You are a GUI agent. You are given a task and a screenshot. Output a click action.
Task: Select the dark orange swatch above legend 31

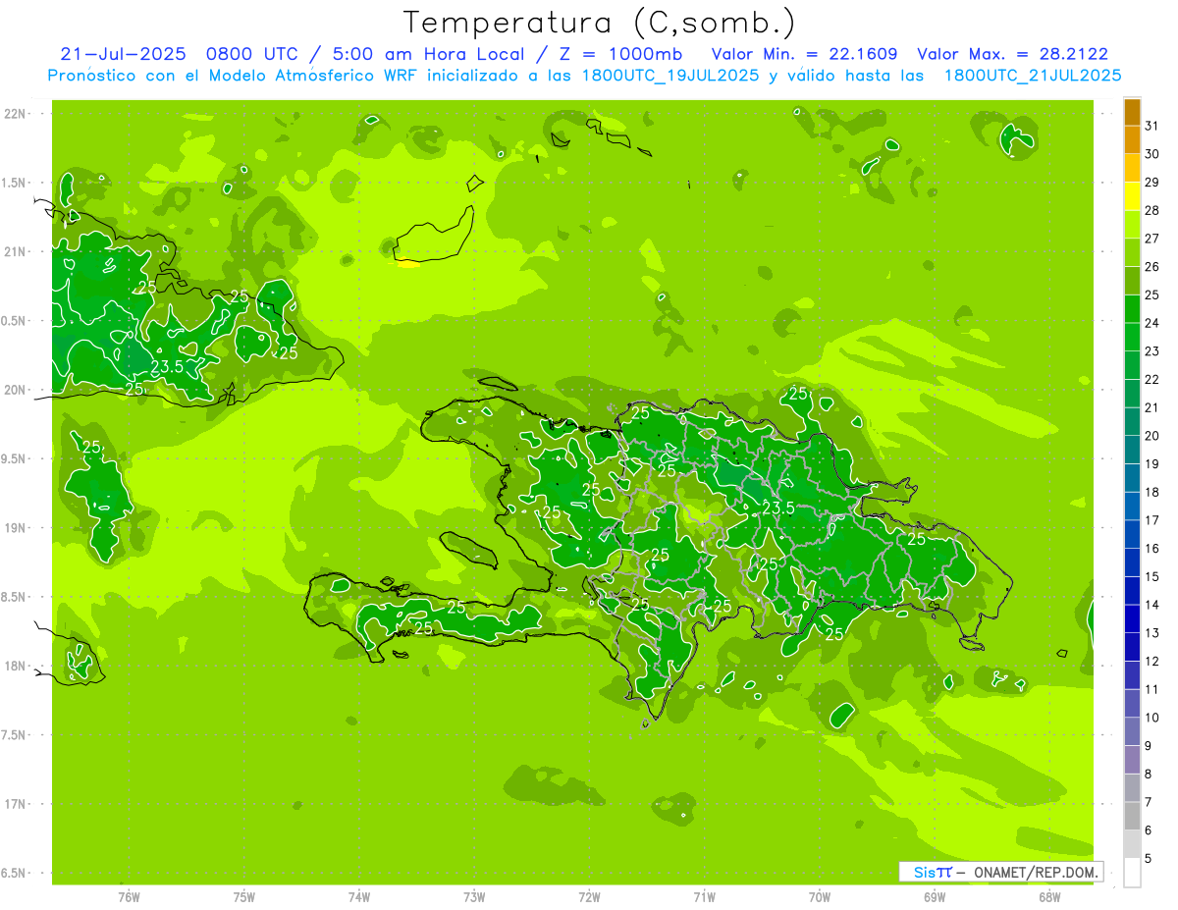point(1132,112)
